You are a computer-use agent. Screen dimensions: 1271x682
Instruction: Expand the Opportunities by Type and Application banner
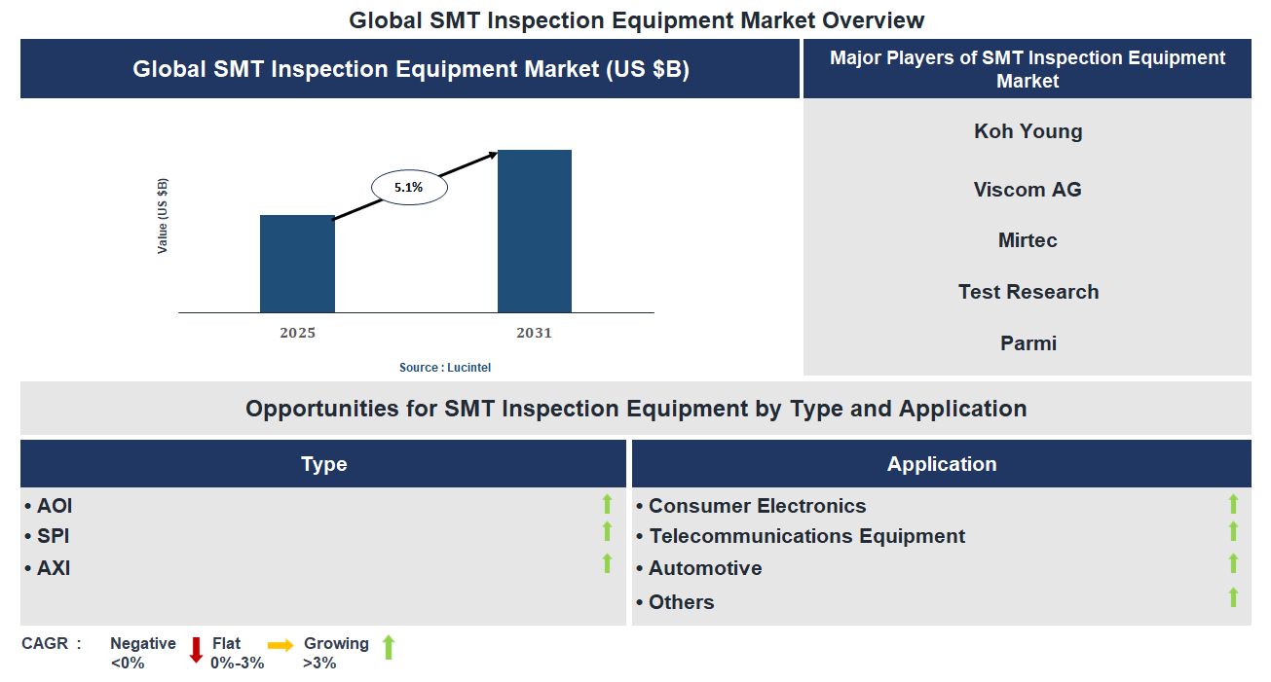pyautogui.click(x=635, y=408)
